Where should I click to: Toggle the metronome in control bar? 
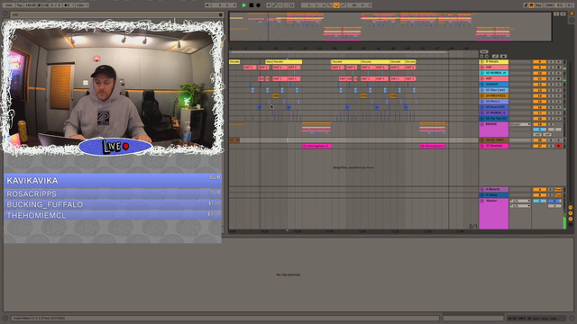69,5
